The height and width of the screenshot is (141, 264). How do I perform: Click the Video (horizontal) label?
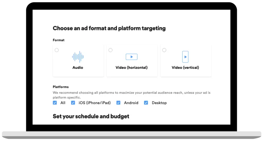tap(132, 67)
